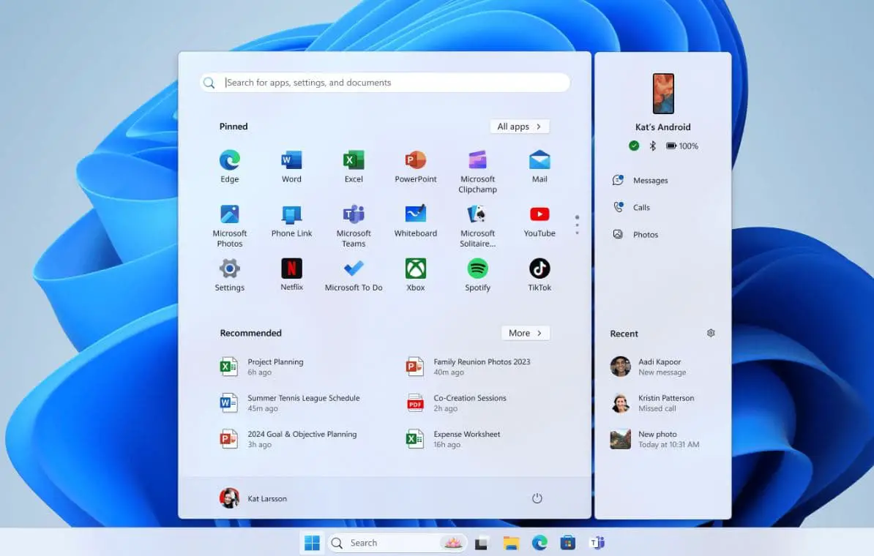
Task: Expand All apps list
Action: coord(519,126)
